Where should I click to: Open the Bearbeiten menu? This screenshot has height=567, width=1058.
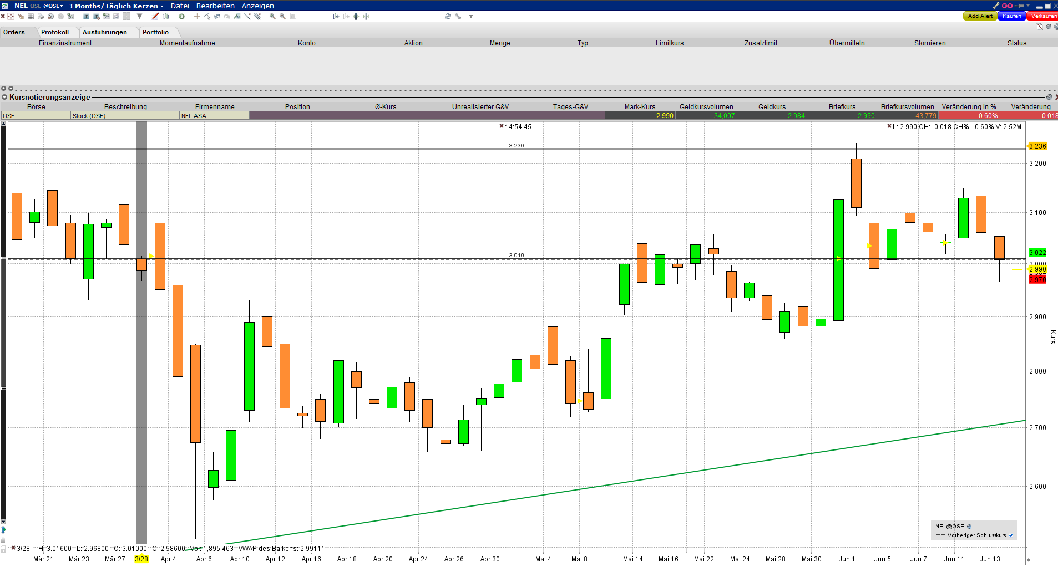pos(215,6)
